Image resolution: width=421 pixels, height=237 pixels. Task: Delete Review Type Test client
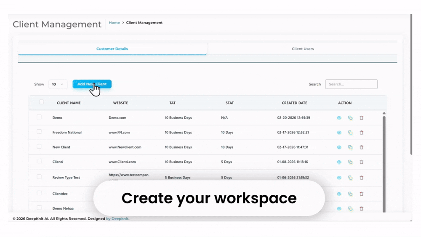point(361,178)
